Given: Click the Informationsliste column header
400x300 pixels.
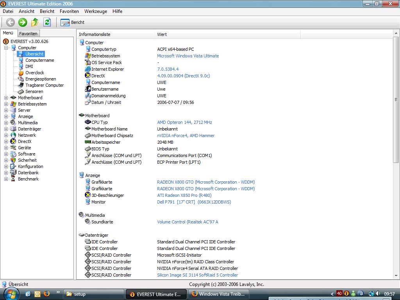Looking at the screenshot, I should 116,34.
